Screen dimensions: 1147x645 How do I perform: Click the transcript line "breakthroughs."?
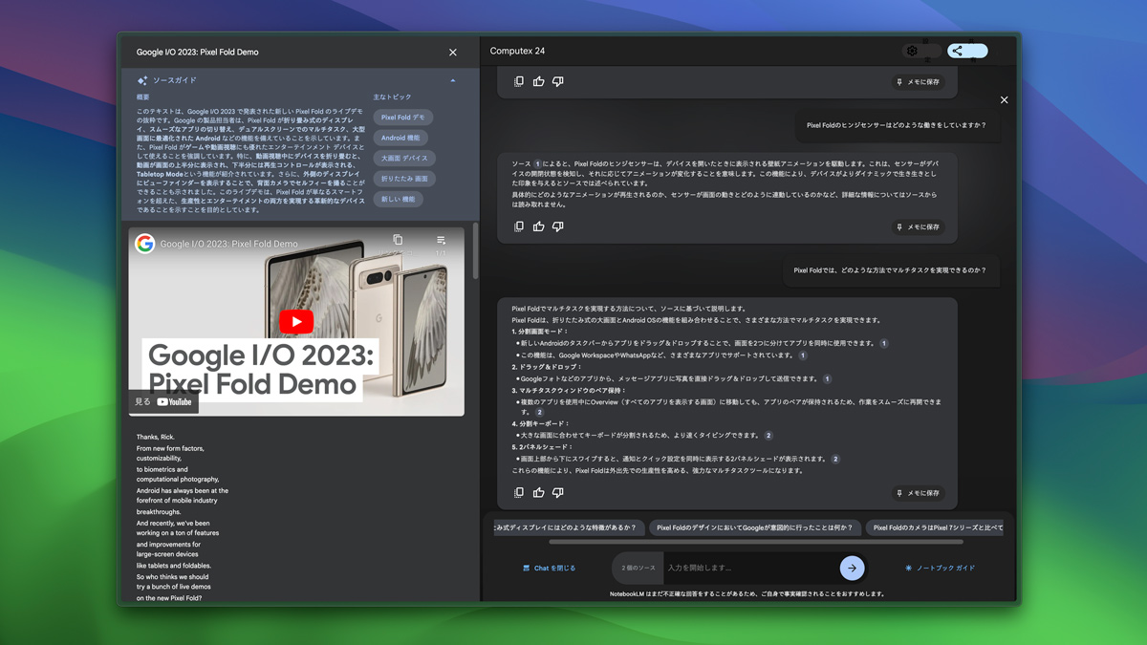tap(159, 512)
